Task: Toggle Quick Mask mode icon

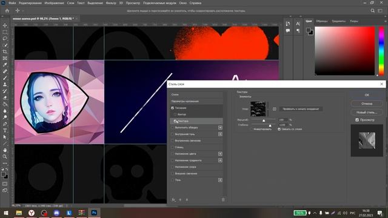Action: pyautogui.click(x=5, y=184)
